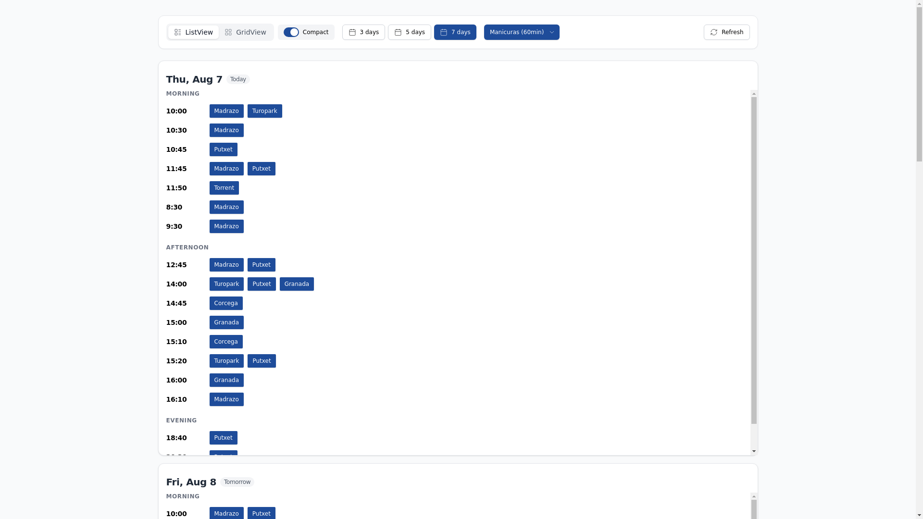
Task: Select Putxet slot at 18:40
Action: (x=224, y=438)
